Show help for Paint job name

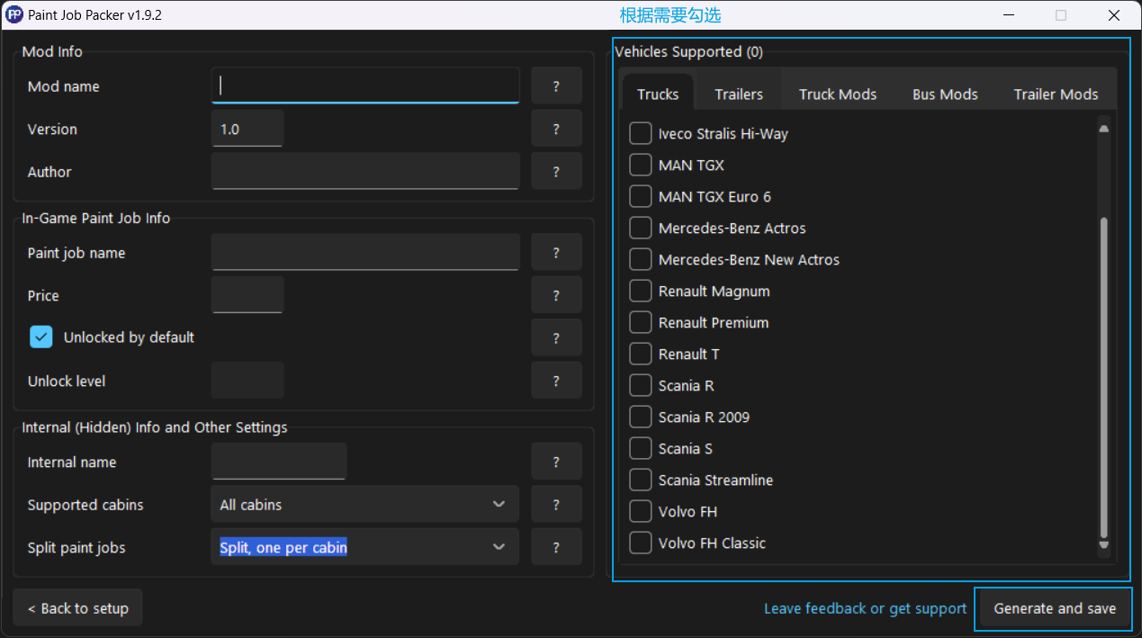click(x=556, y=253)
